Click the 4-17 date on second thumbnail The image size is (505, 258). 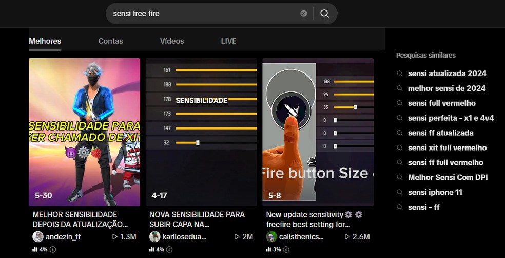coord(160,195)
